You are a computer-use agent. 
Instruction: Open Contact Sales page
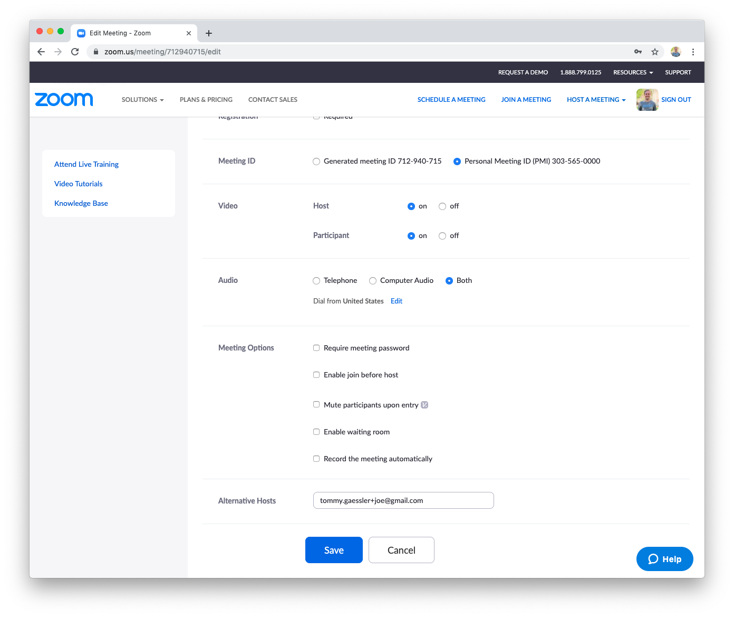pos(273,100)
